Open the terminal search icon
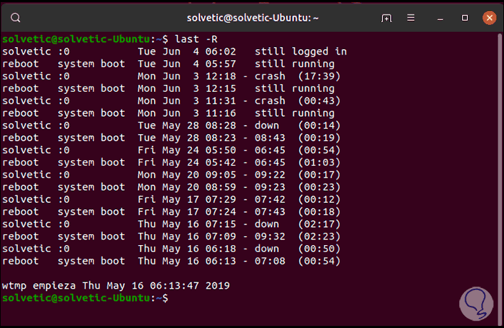504x328 pixels. 15,18
